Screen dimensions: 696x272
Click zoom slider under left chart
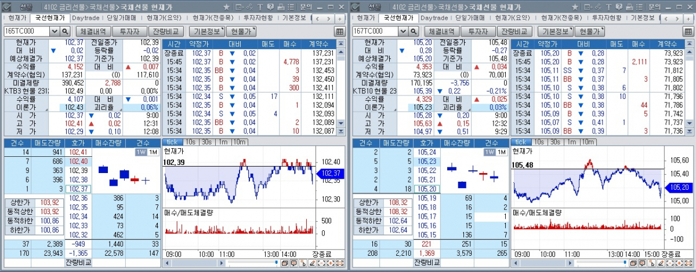point(252,262)
